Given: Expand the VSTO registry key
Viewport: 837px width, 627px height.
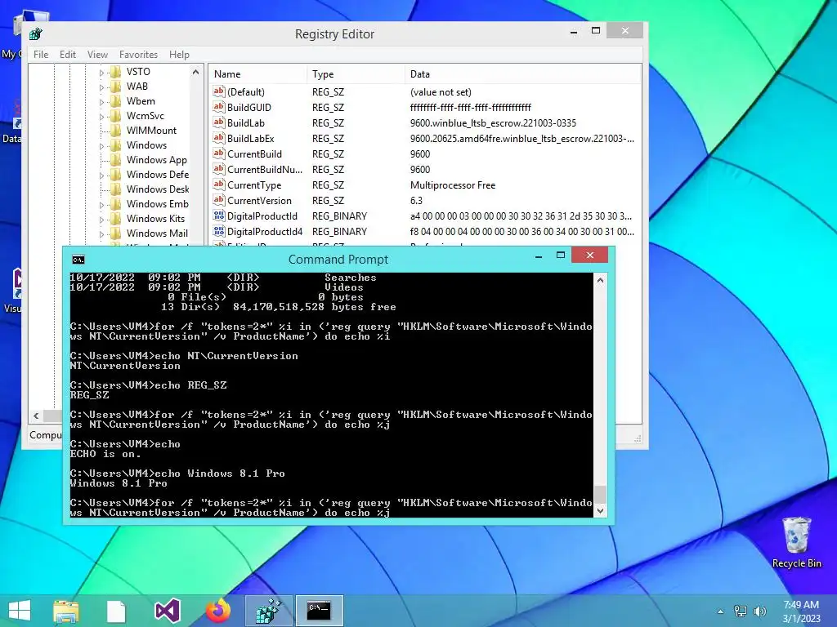Looking at the screenshot, I should click(101, 72).
